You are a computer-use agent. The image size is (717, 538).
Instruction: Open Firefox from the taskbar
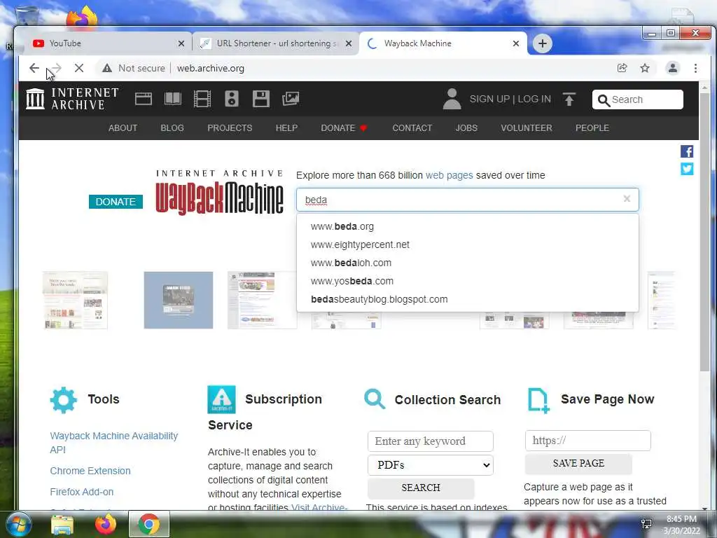click(x=106, y=524)
